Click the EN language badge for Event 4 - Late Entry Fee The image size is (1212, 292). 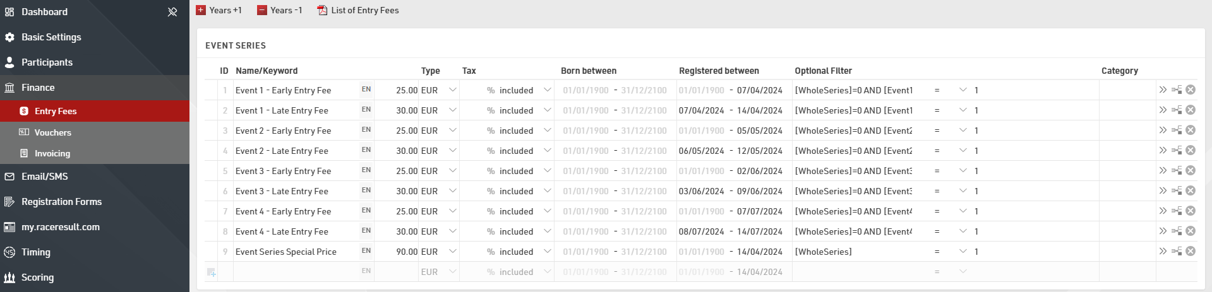366,231
